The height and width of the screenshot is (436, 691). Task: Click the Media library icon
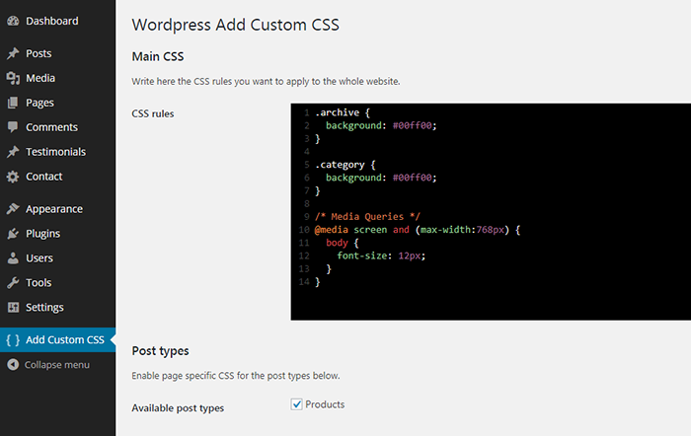pos(13,78)
